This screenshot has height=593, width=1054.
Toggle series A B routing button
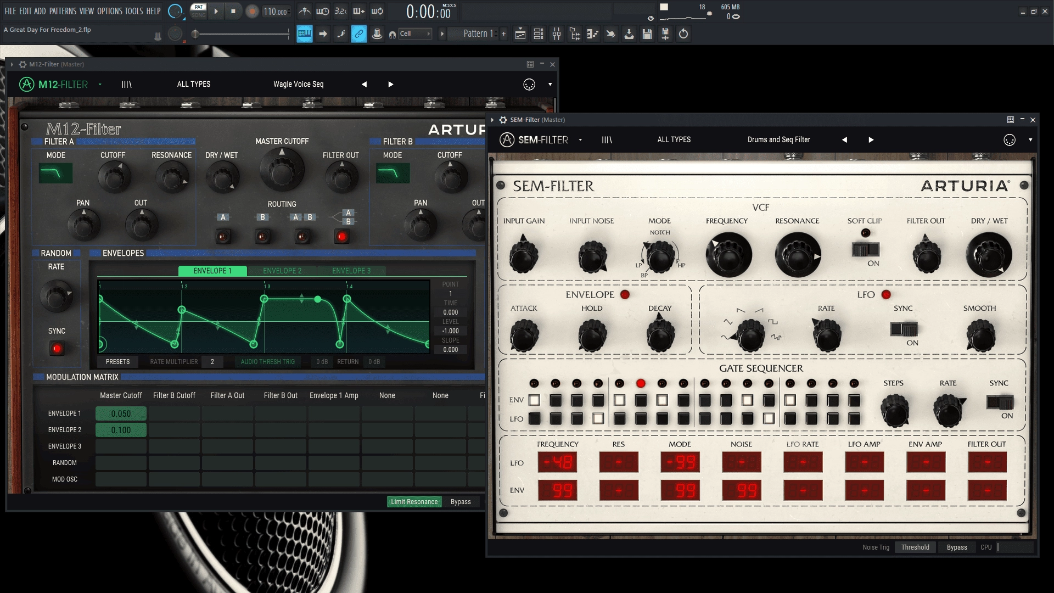(302, 237)
